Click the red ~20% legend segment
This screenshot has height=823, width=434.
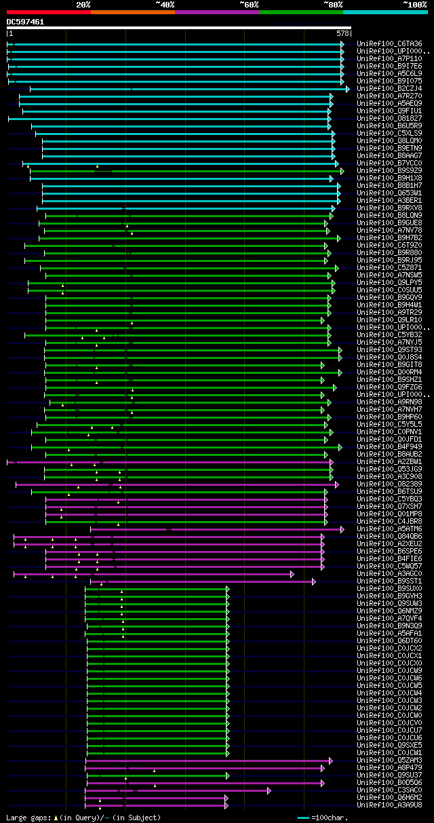pyautogui.click(x=48, y=12)
